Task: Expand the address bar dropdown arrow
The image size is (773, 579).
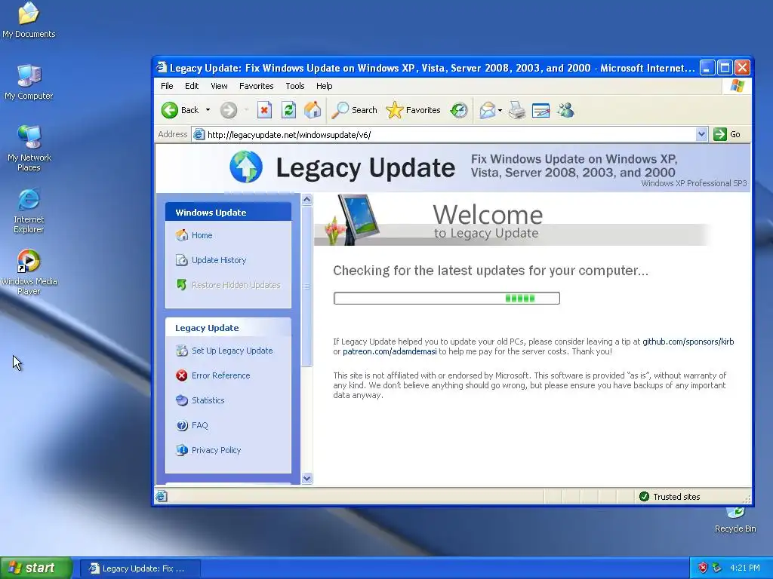Action: (701, 134)
